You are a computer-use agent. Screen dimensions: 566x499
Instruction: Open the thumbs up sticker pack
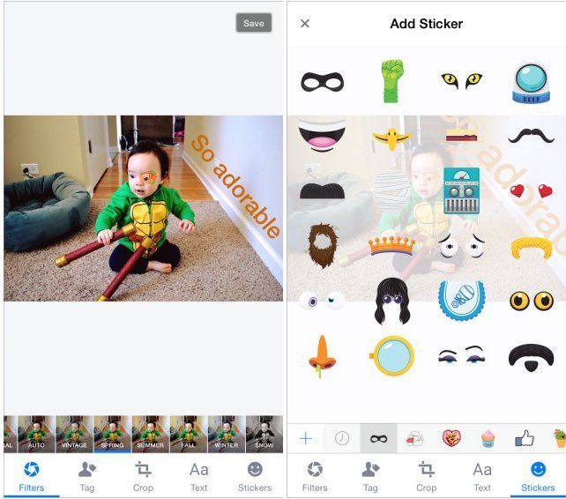pos(525,438)
